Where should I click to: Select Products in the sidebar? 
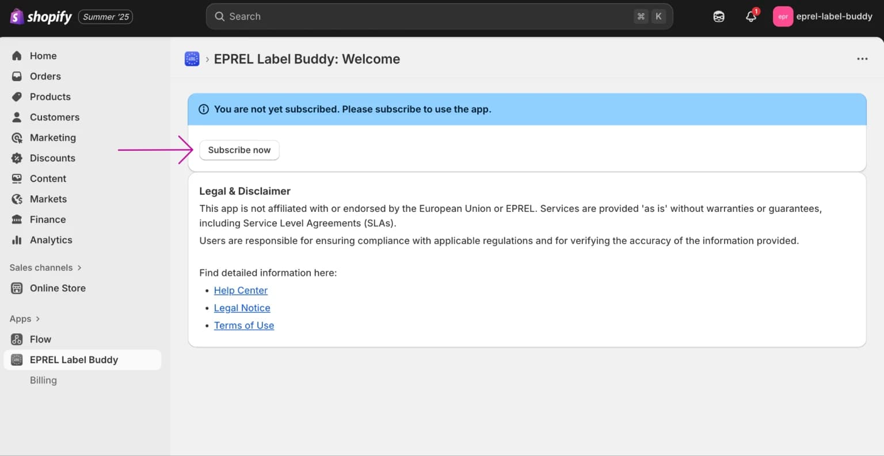coord(50,97)
